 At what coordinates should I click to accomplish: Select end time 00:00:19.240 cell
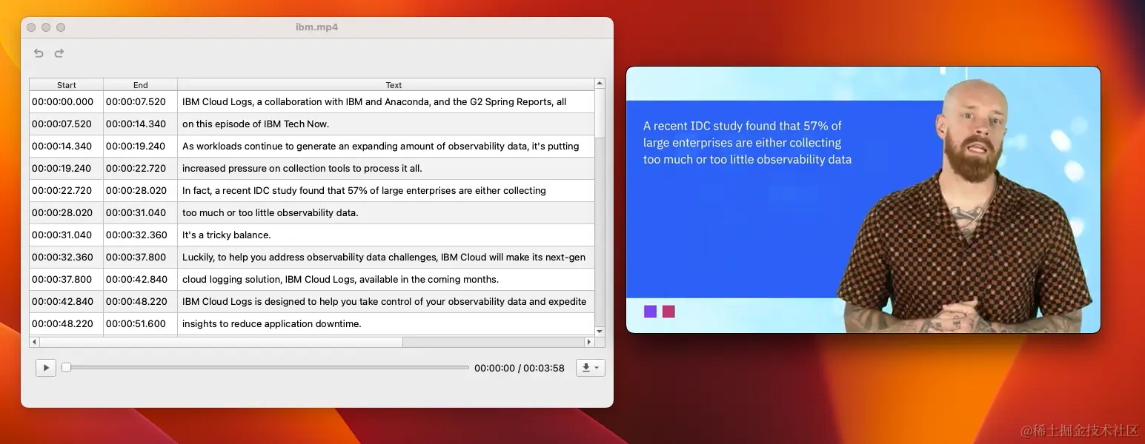click(141, 146)
